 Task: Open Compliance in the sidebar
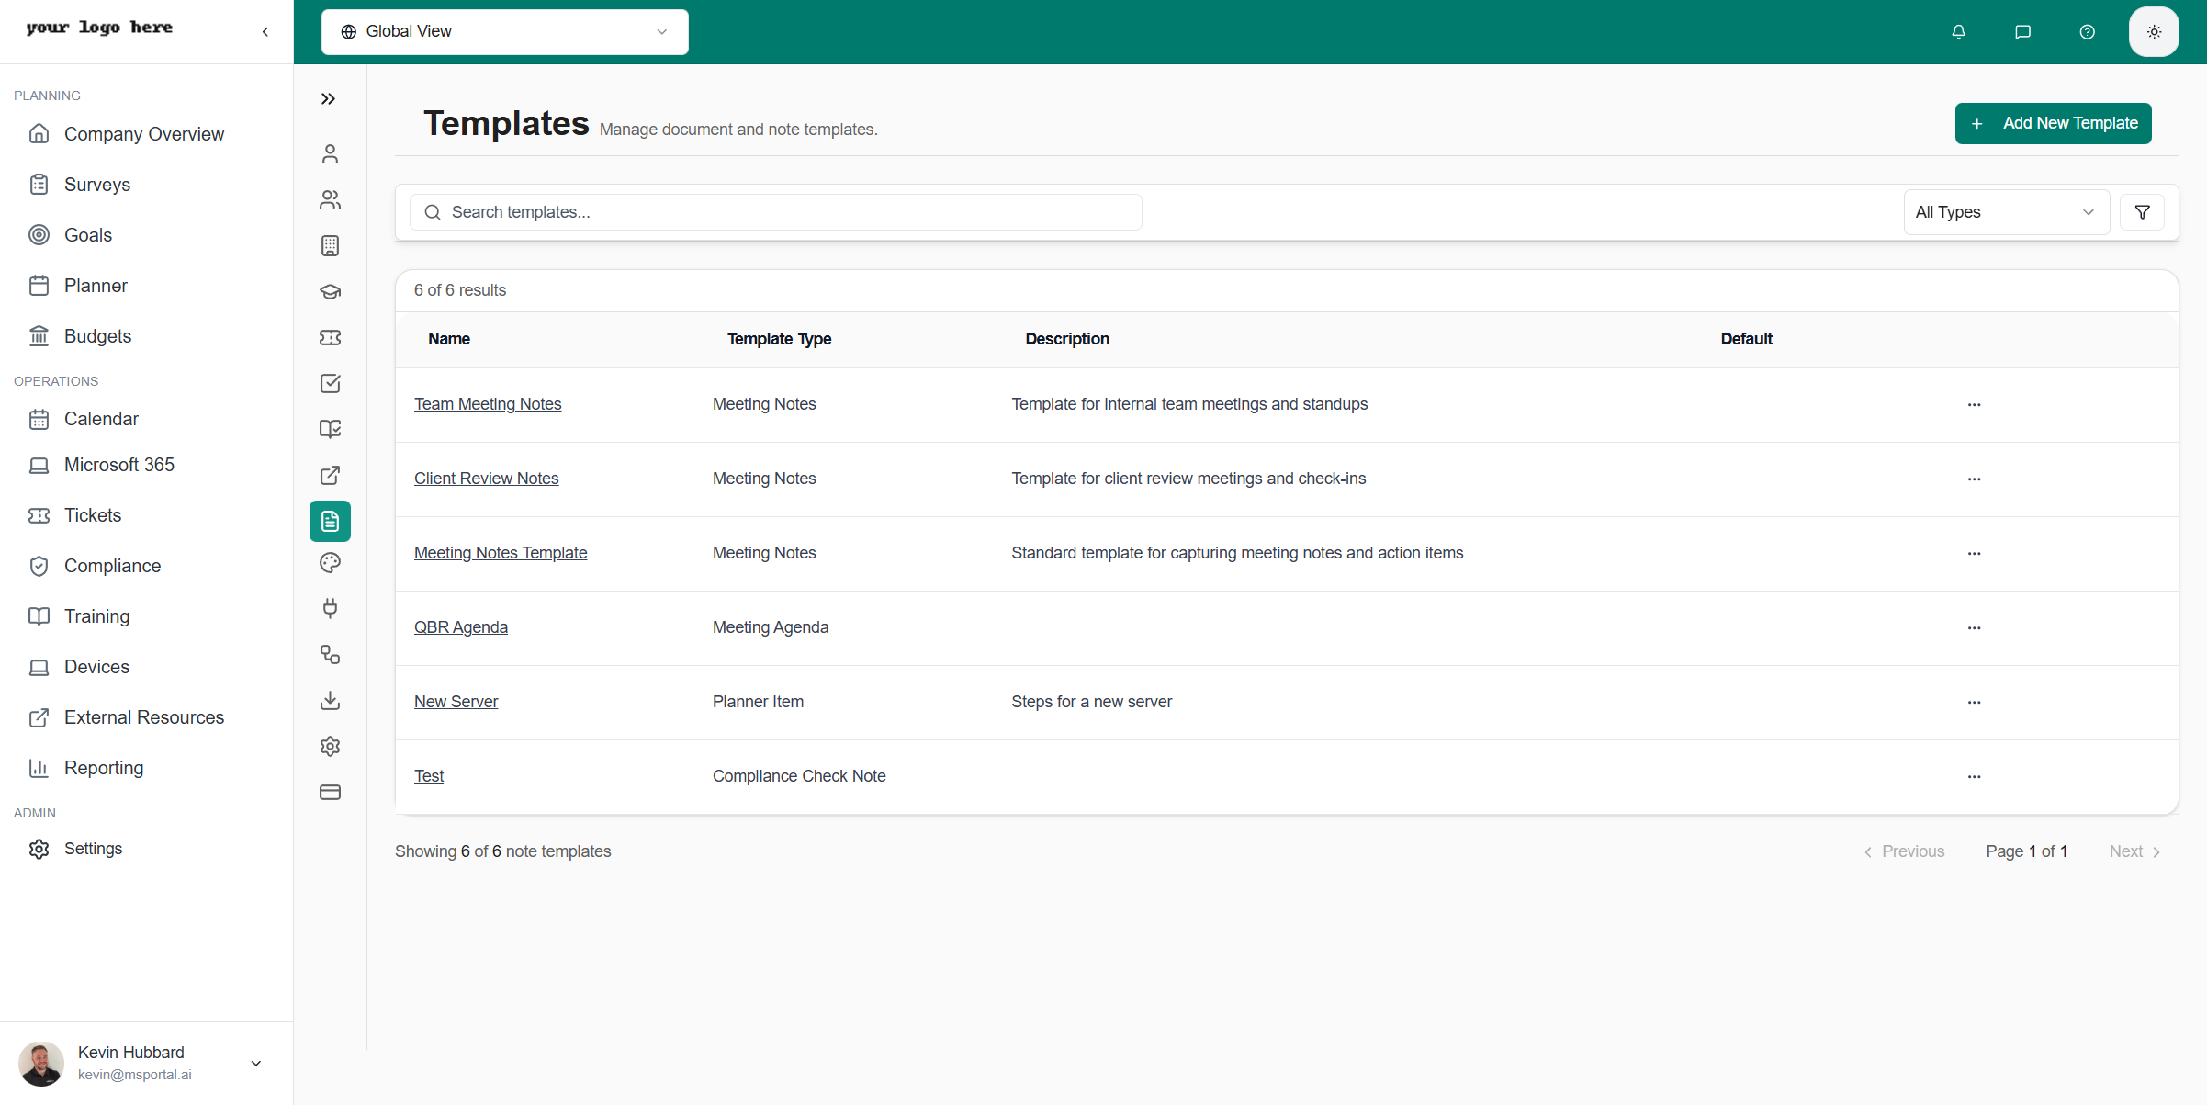[x=112, y=566]
